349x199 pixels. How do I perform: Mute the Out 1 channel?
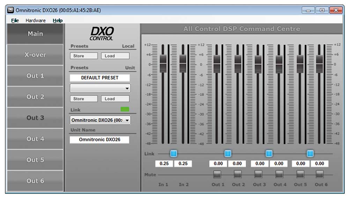pos(217,175)
